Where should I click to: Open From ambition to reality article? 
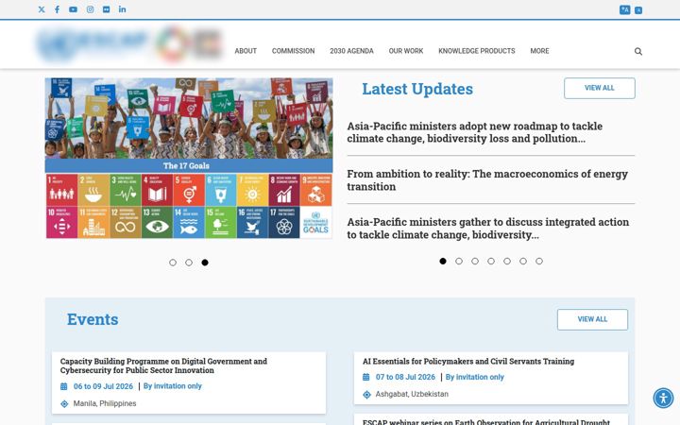(487, 180)
